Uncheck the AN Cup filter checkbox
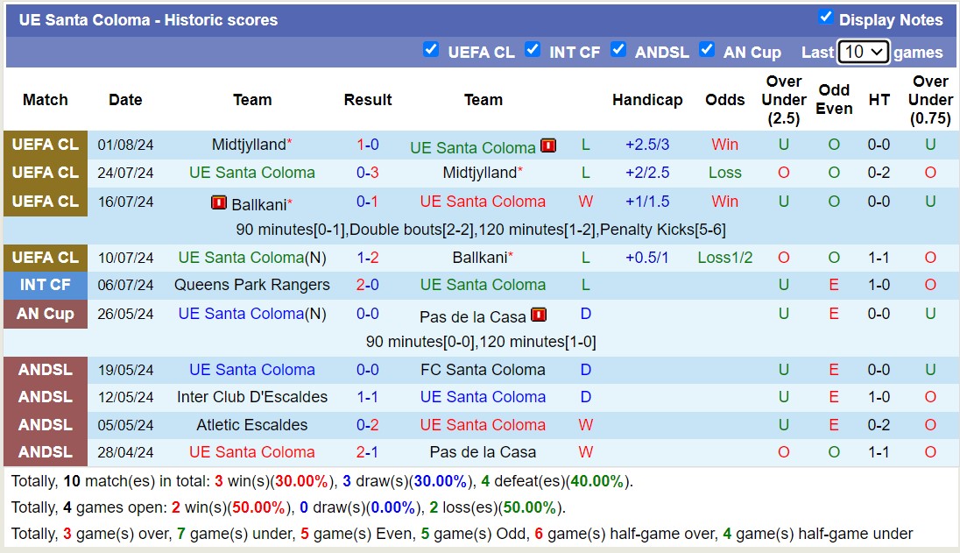This screenshot has width=960, height=553. click(707, 50)
